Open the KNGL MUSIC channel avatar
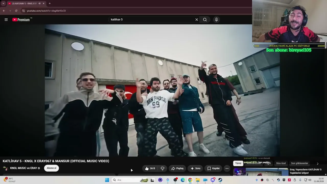Image resolution: width=327 pixels, height=184 pixels. point(5,168)
